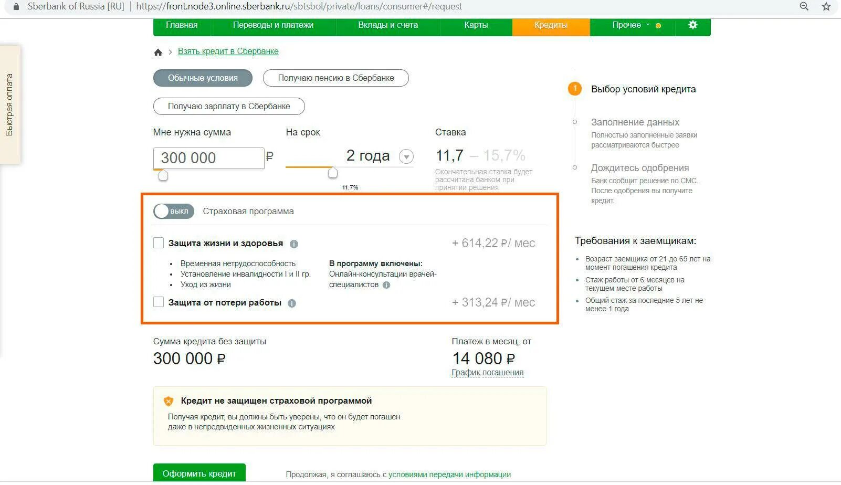Click the lock icon in address bar
The height and width of the screenshot is (485, 841).
click(16, 7)
